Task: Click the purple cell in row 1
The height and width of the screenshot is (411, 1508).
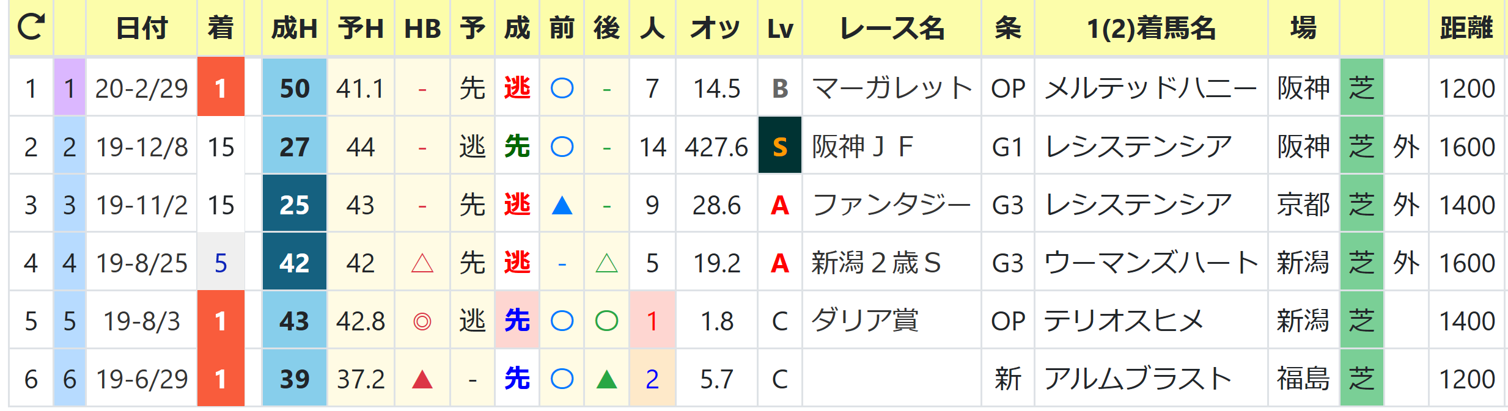Action: tap(70, 87)
